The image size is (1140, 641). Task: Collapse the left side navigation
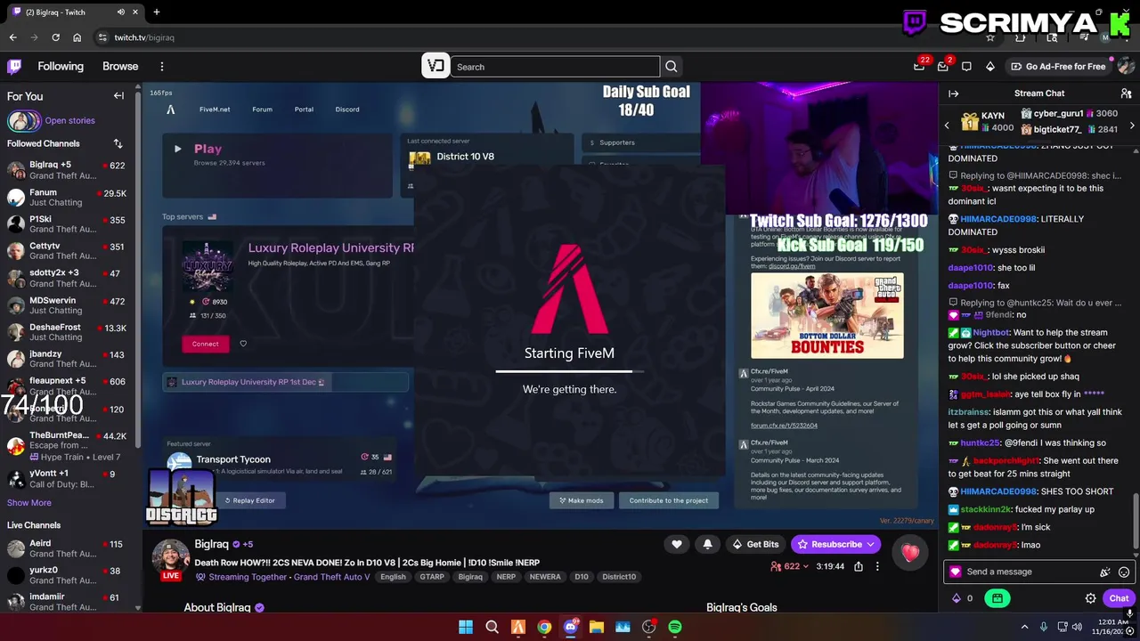pos(118,95)
